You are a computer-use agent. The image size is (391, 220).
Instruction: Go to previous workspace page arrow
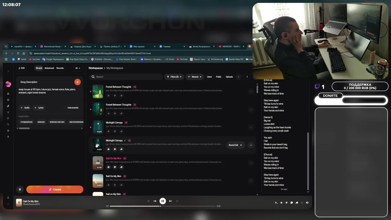coord(239,77)
